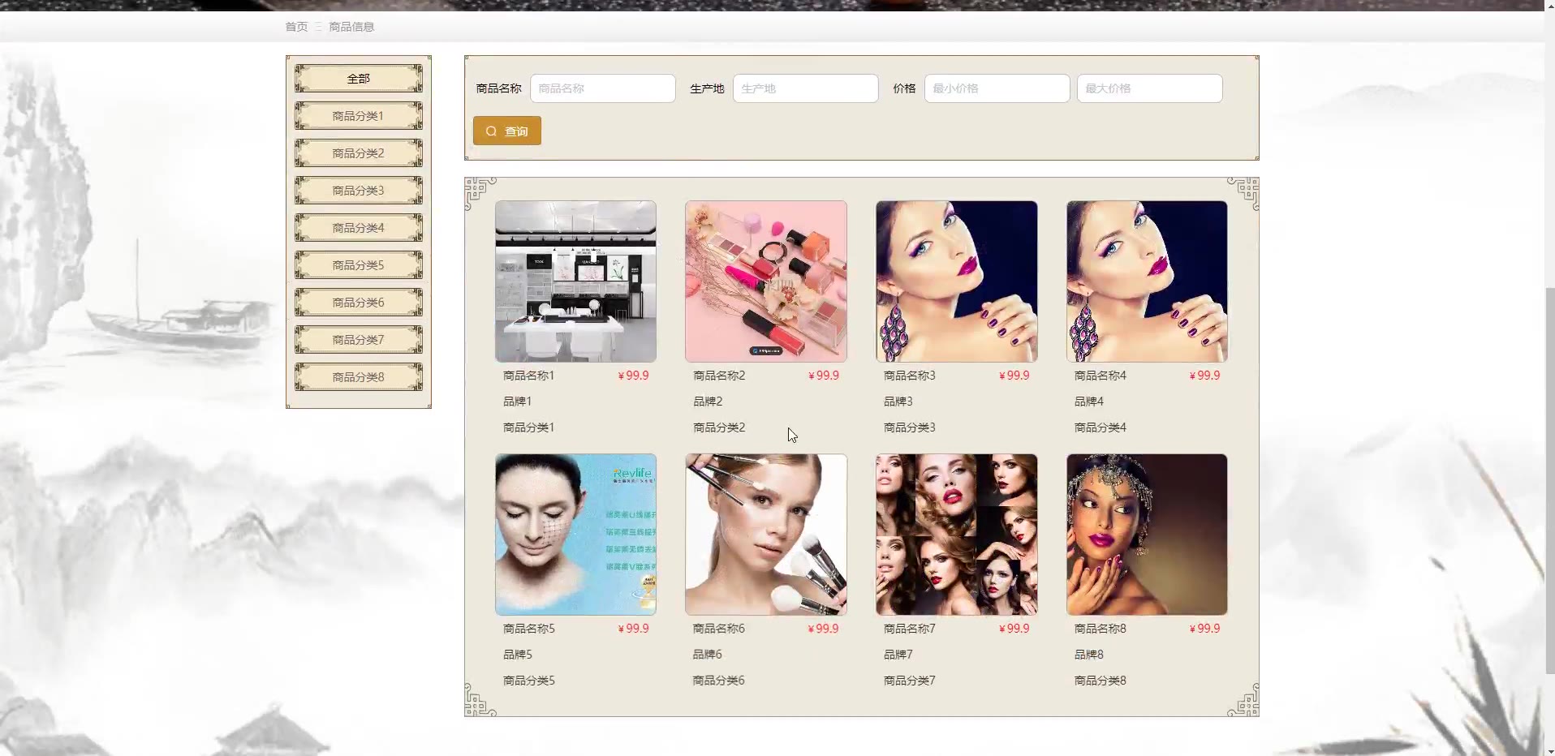This screenshot has width=1555, height=756.
Task: Click ¥99.9 price of 商品名称4
Action: click(1204, 376)
